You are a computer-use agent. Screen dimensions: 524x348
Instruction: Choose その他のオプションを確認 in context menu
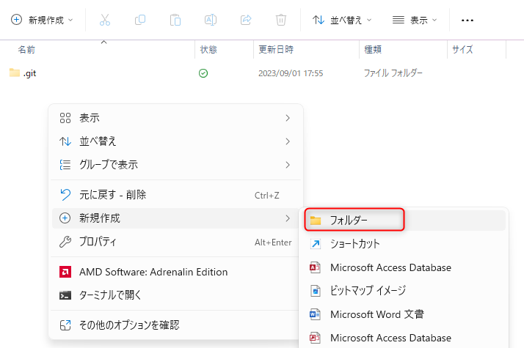click(x=176, y=325)
